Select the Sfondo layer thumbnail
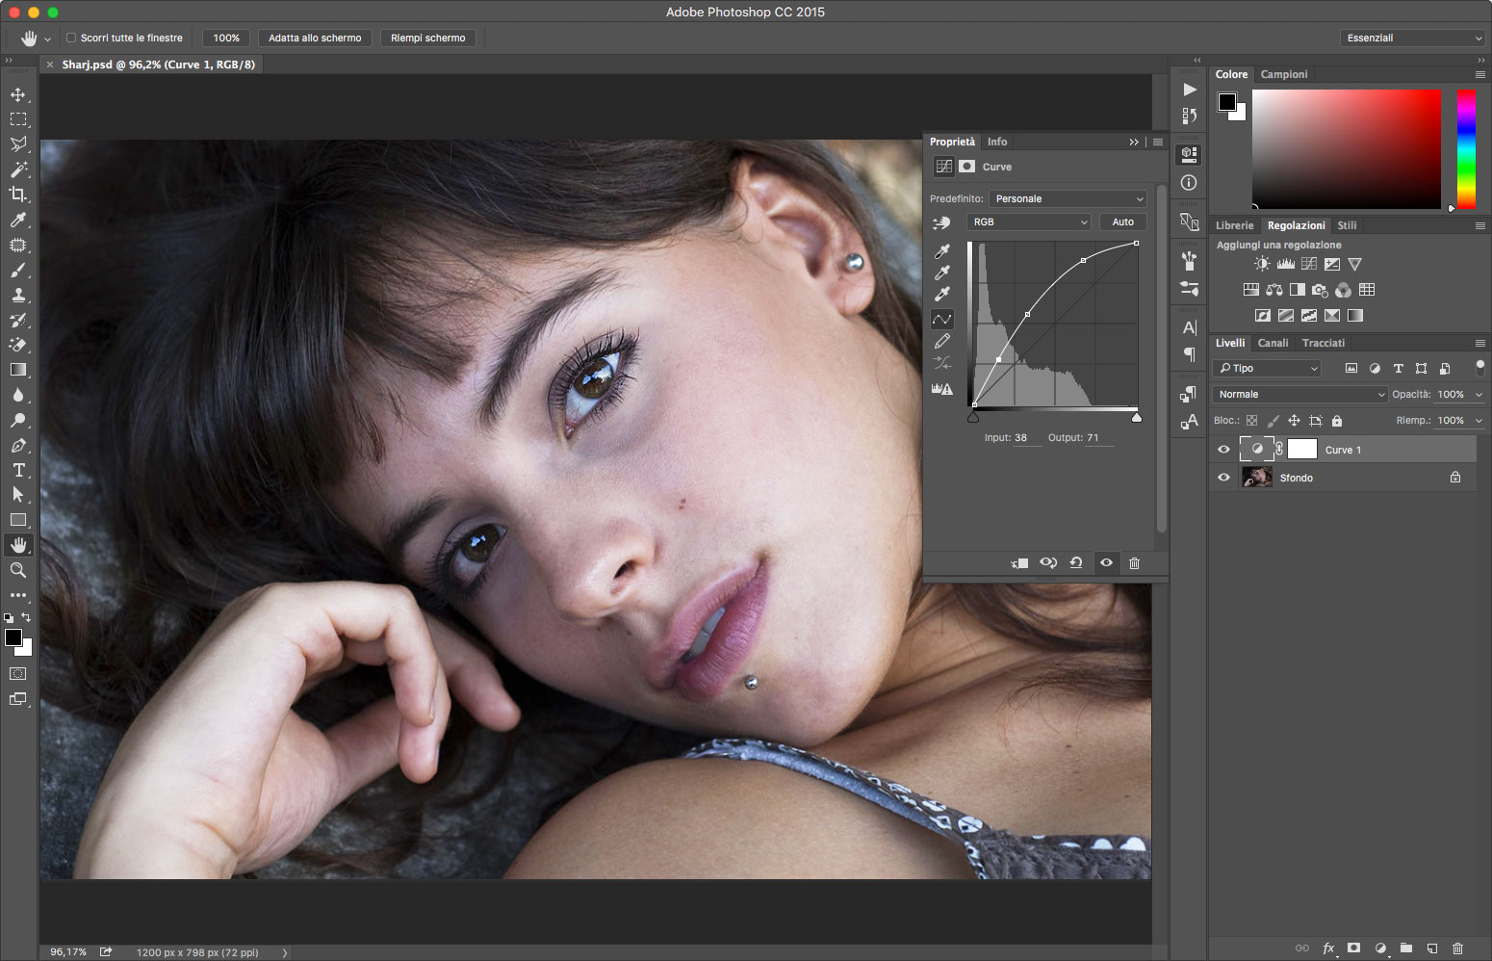The height and width of the screenshot is (961, 1492). (1257, 478)
